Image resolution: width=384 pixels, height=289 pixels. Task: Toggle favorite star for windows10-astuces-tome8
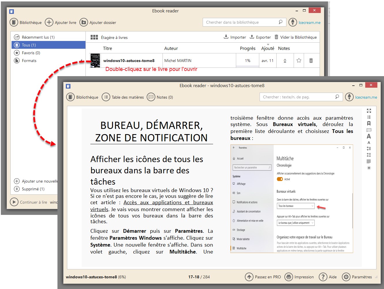299,61
